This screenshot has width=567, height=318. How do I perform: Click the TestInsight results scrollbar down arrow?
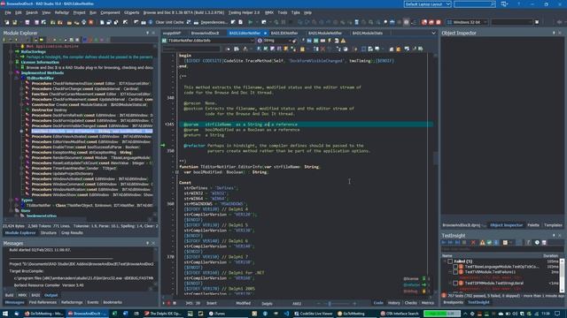point(562,291)
